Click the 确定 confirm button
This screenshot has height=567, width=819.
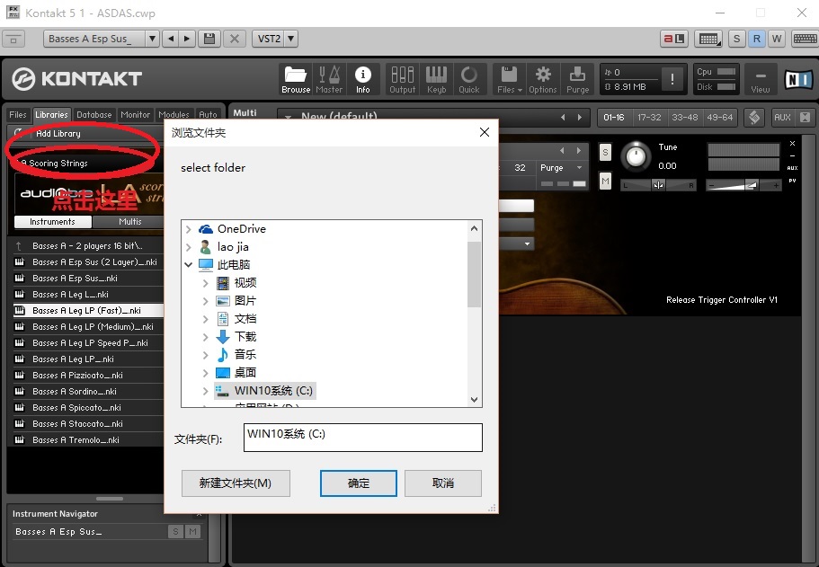pyautogui.click(x=359, y=483)
